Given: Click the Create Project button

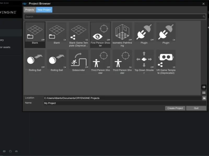Looking at the screenshot, I should click(x=175, y=108).
